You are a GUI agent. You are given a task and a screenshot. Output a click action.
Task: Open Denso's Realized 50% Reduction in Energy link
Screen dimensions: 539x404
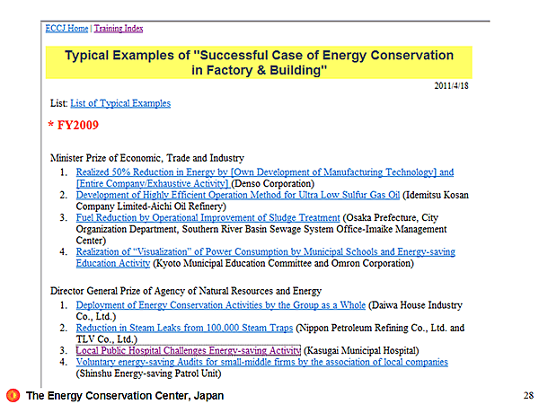(265, 178)
